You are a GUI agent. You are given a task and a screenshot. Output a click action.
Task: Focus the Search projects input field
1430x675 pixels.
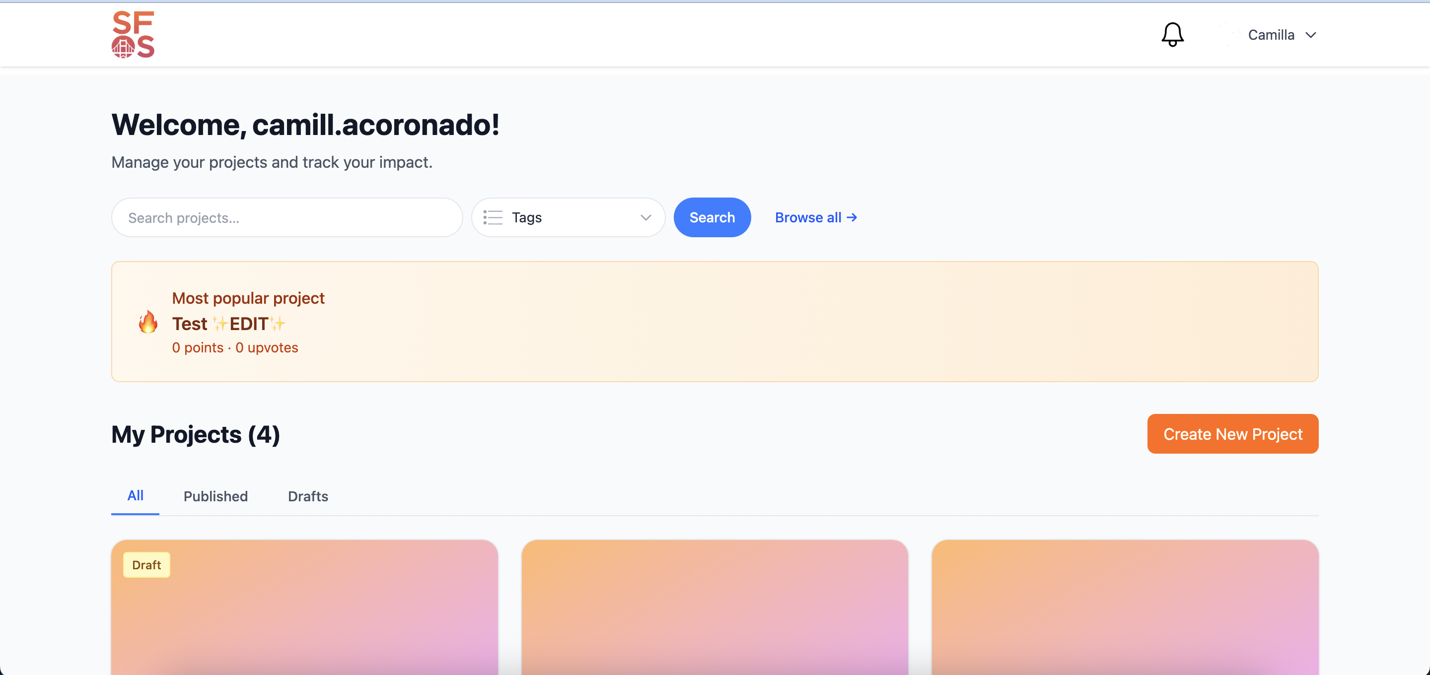tap(287, 217)
